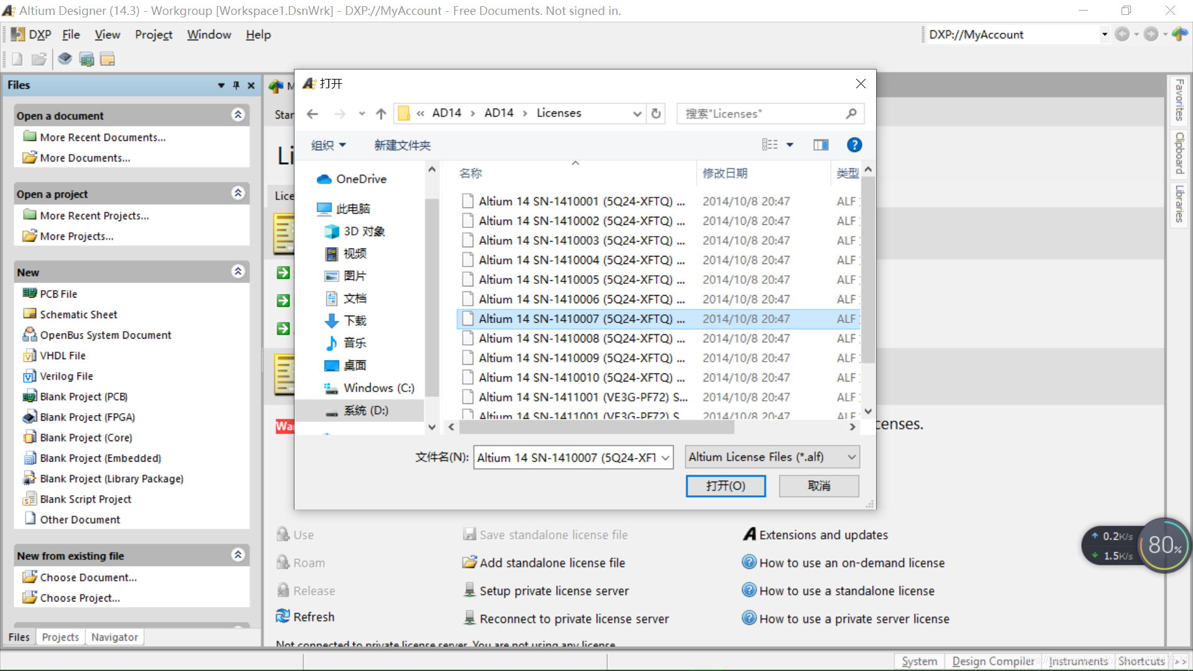Click 打开(O) to open selected license file
This screenshot has height=671, width=1193.
[x=725, y=485]
